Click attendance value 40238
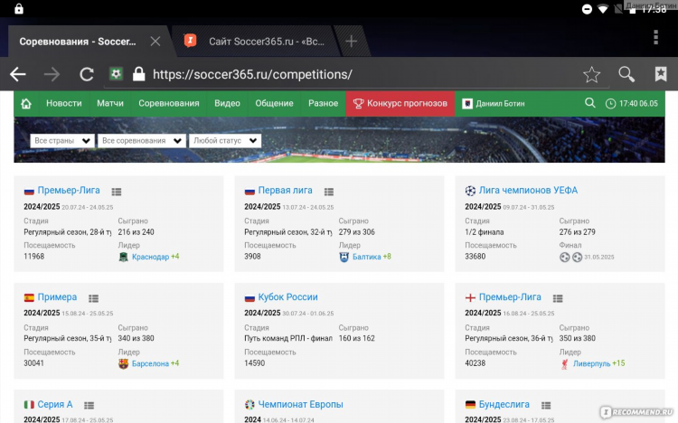Image resolution: width=678 pixels, height=423 pixels. click(475, 363)
